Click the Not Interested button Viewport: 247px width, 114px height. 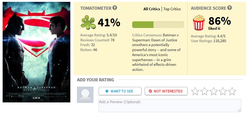[166, 91]
